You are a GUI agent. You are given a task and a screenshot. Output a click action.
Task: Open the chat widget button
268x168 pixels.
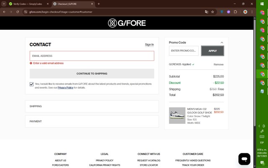[x=245, y=159]
